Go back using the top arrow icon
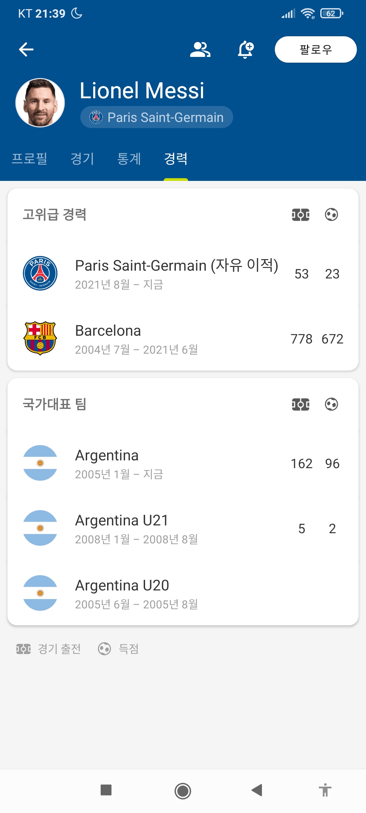366x813 pixels. pyautogui.click(x=26, y=49)
